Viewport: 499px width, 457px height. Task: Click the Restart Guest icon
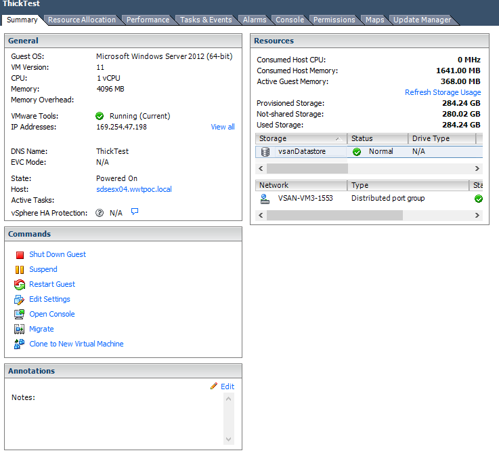tap(20, 285)
